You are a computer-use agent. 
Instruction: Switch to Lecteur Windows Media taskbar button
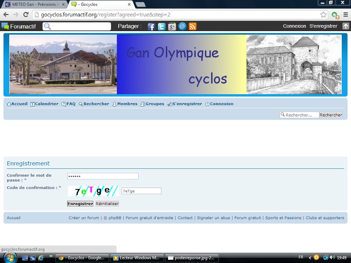tap(137, 258)
